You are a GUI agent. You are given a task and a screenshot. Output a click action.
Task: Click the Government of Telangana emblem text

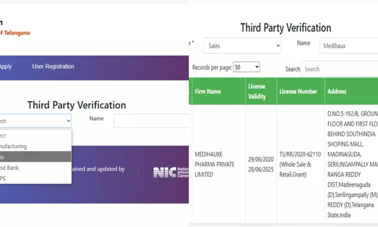[x=15, y=32]
